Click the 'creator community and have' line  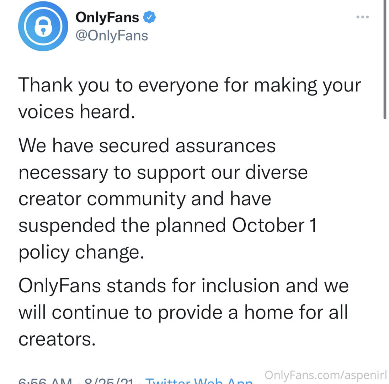[144, 199]
